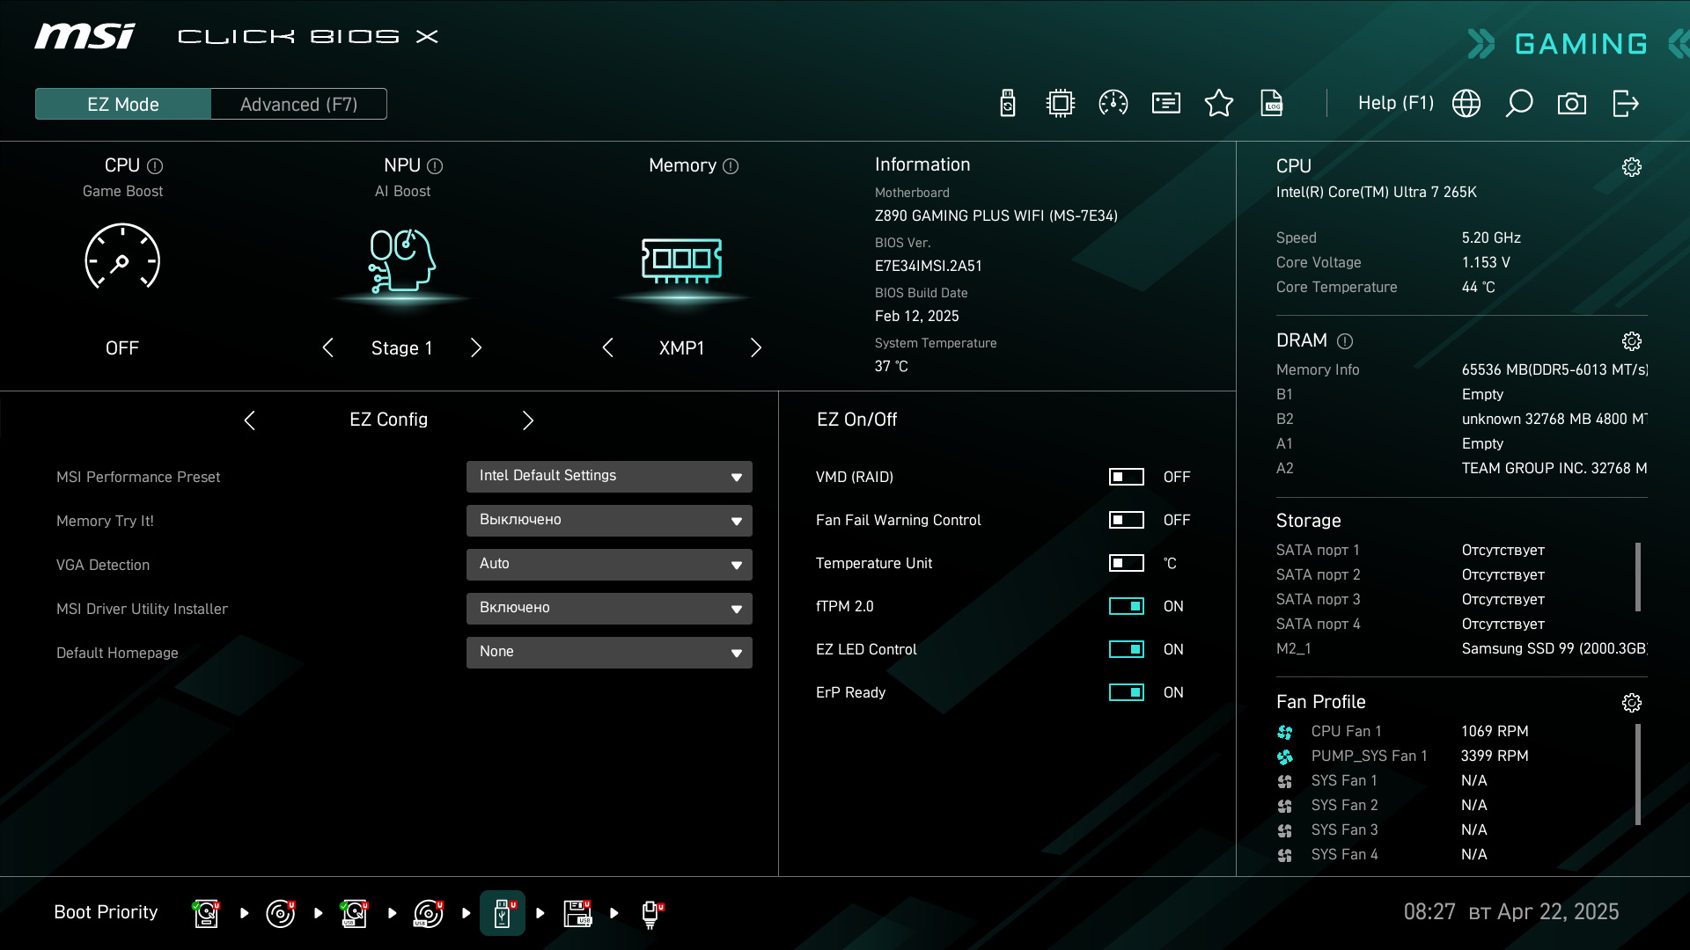Click right arrow next to EZ Config
Viewport: 1690px width, 950px height.
tap(528, 420)
